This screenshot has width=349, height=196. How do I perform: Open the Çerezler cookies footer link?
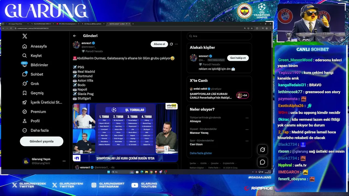pos(215,163)
